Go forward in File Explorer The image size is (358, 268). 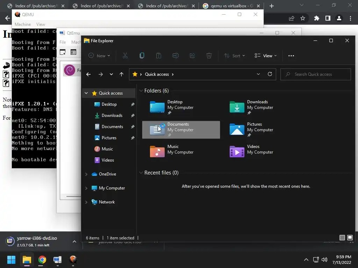(x=100, y=74)
